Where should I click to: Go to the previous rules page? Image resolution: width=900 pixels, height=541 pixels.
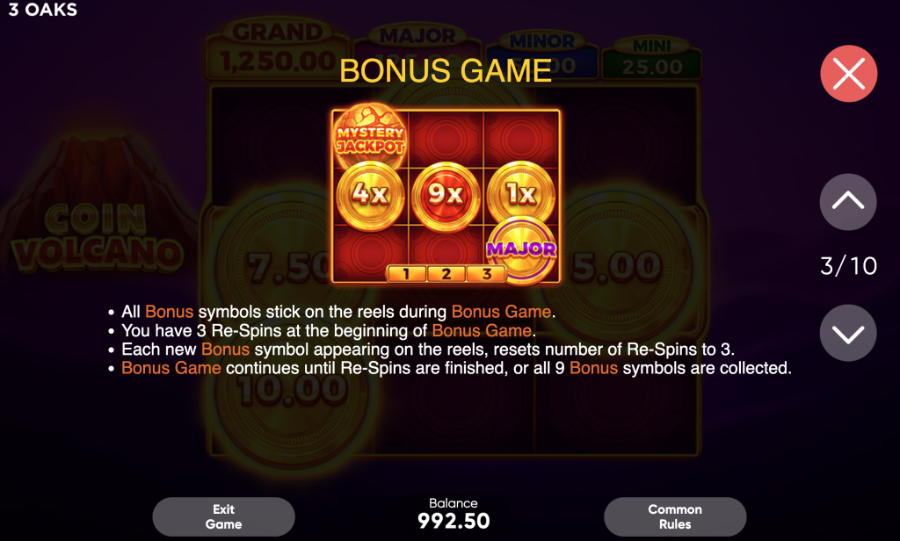point(848,202)
